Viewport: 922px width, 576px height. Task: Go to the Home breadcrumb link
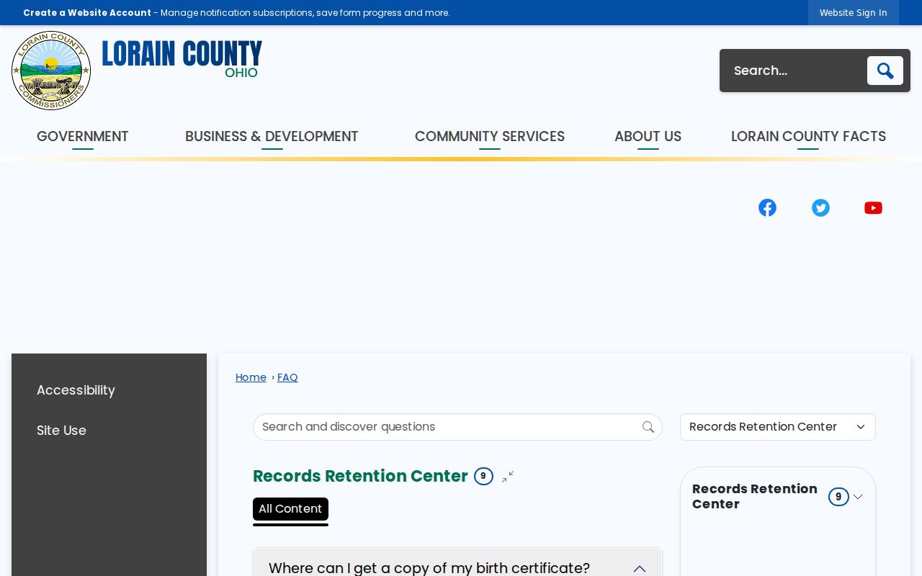[x=251, y=377]
